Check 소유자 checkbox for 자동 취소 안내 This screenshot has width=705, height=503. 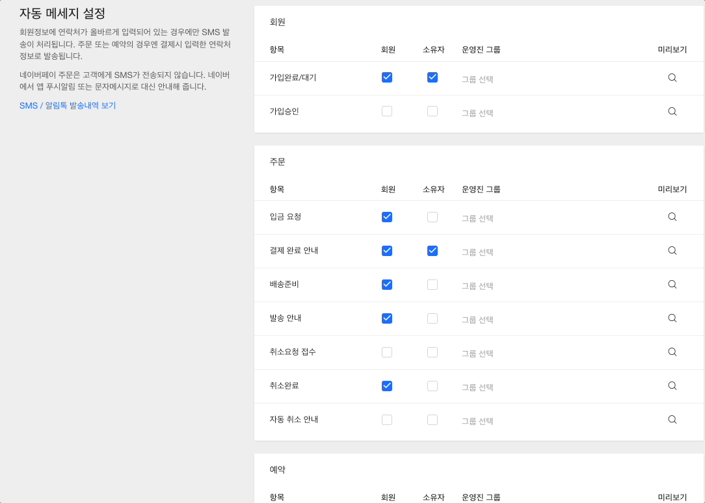432,420
